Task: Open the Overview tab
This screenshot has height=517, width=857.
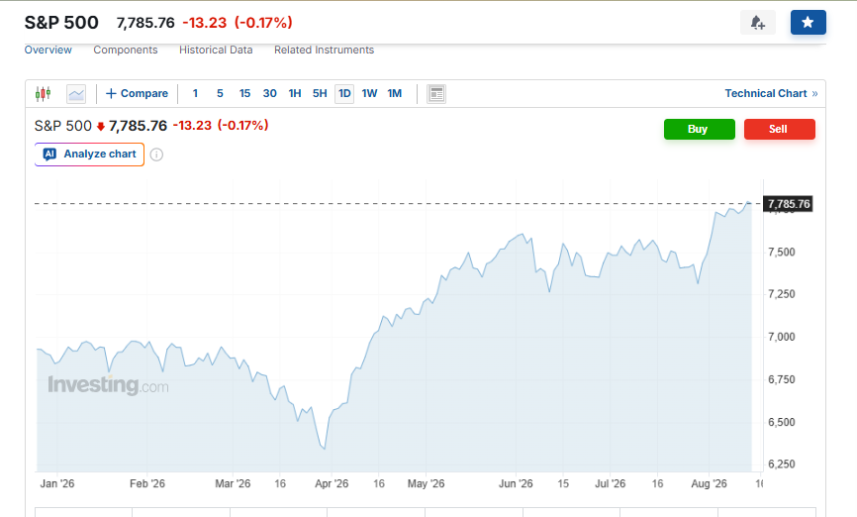Action: [48, 50]
